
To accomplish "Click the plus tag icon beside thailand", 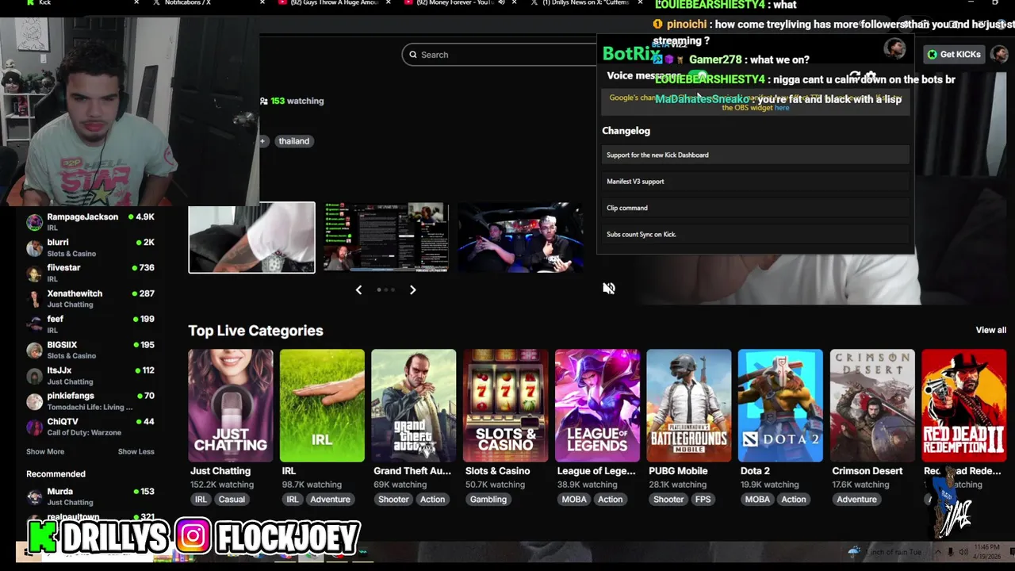I will (x=262, y=141).
